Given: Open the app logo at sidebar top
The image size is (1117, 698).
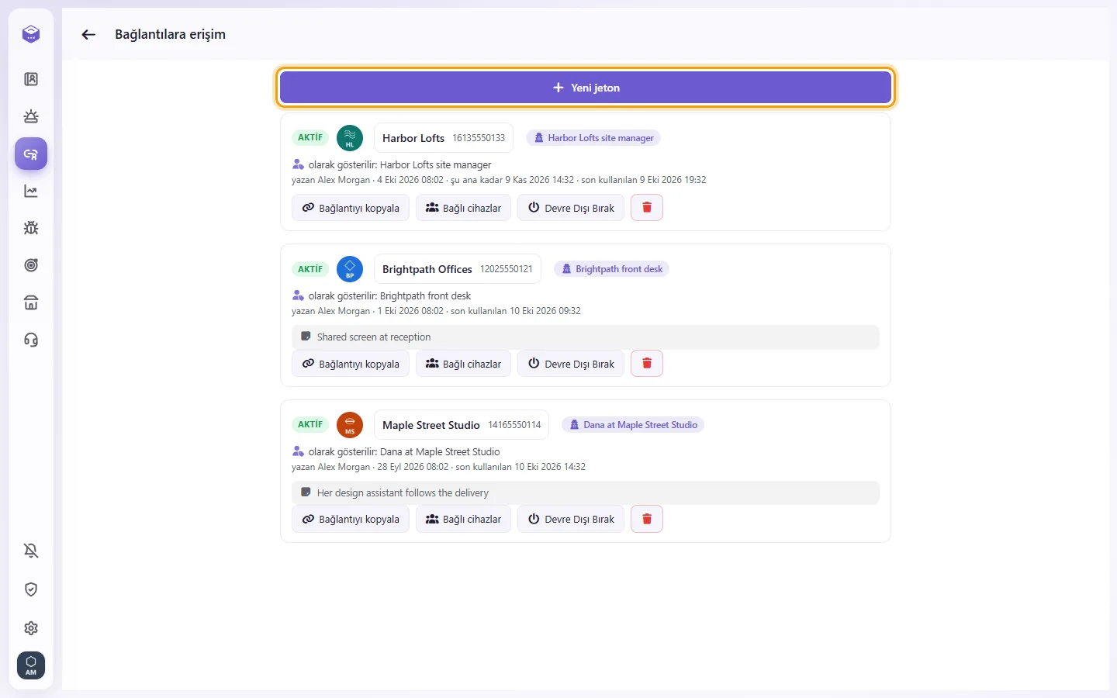Looking at the screenshot, I should (31, 34).
